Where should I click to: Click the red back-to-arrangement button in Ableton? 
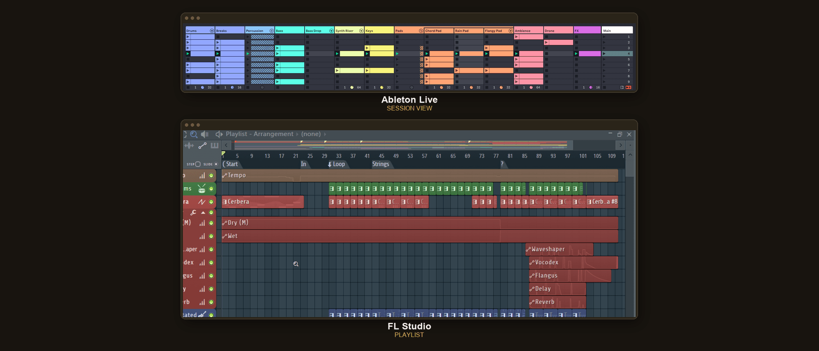tap(628, 87)
